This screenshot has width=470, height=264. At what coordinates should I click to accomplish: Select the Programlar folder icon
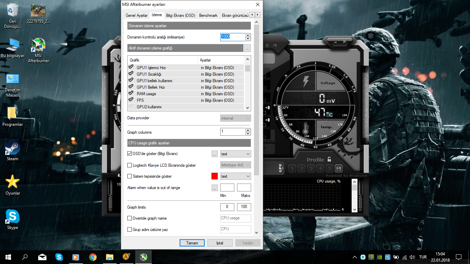[13, 117]
